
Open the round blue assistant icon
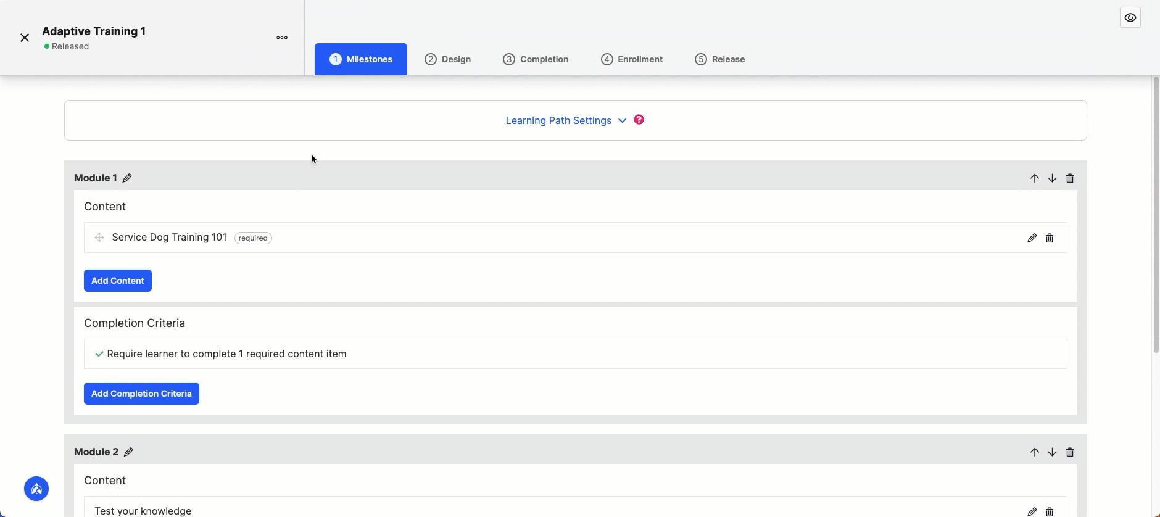click(x=36, y=489)
